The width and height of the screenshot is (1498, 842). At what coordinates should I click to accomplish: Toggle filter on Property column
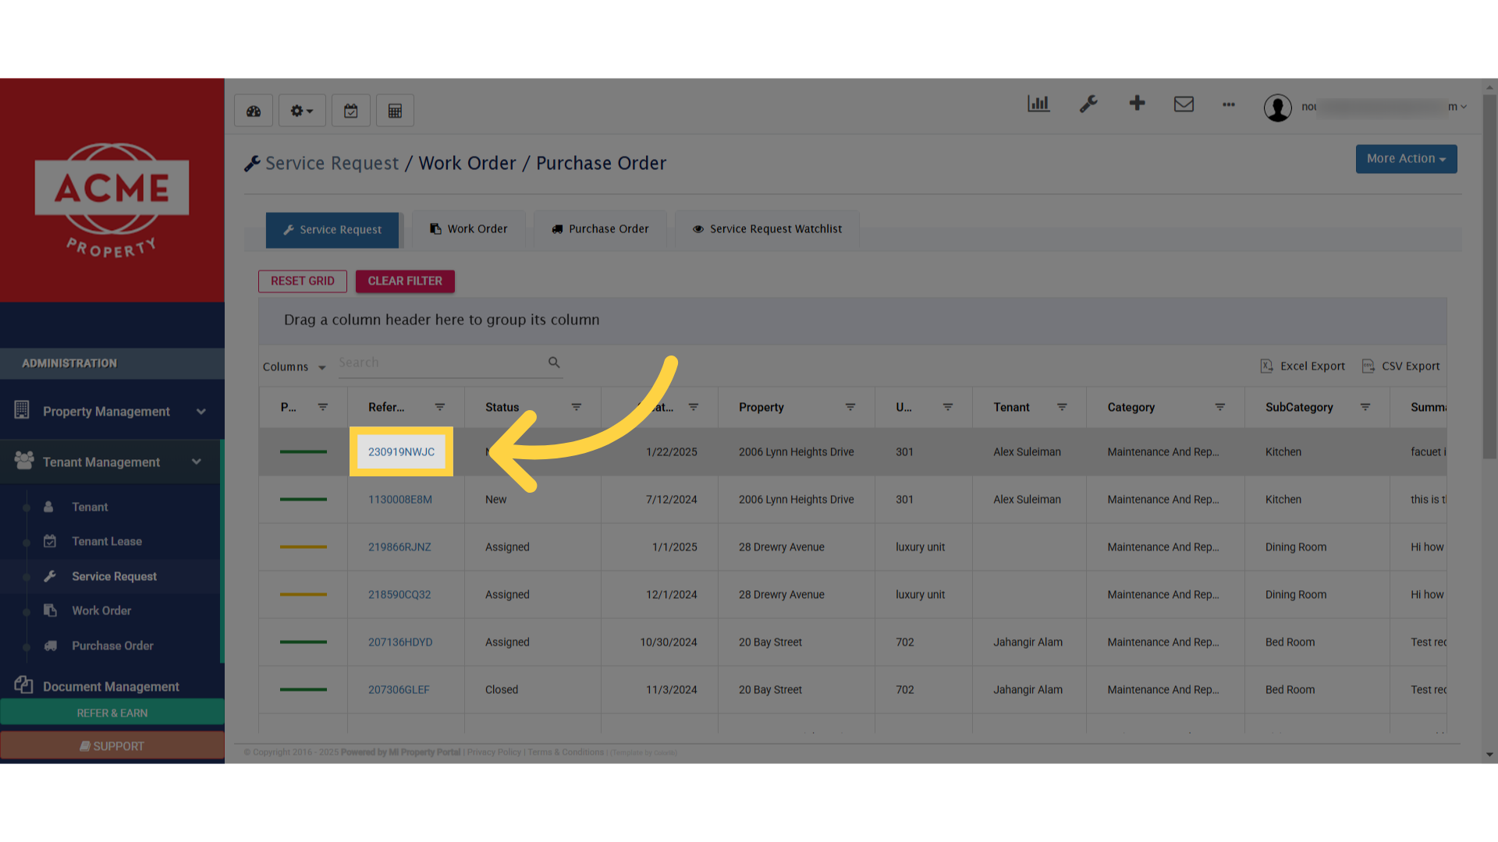click(x=850, y=407)
